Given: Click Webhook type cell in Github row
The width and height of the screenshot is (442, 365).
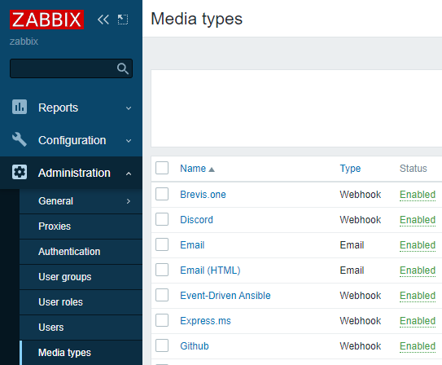Looking at the screenshot, I should (x=361, y=345).
